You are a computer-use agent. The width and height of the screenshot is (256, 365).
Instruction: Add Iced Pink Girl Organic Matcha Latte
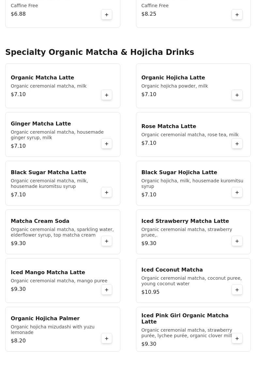pyautogui.click(x=237, y=339)
